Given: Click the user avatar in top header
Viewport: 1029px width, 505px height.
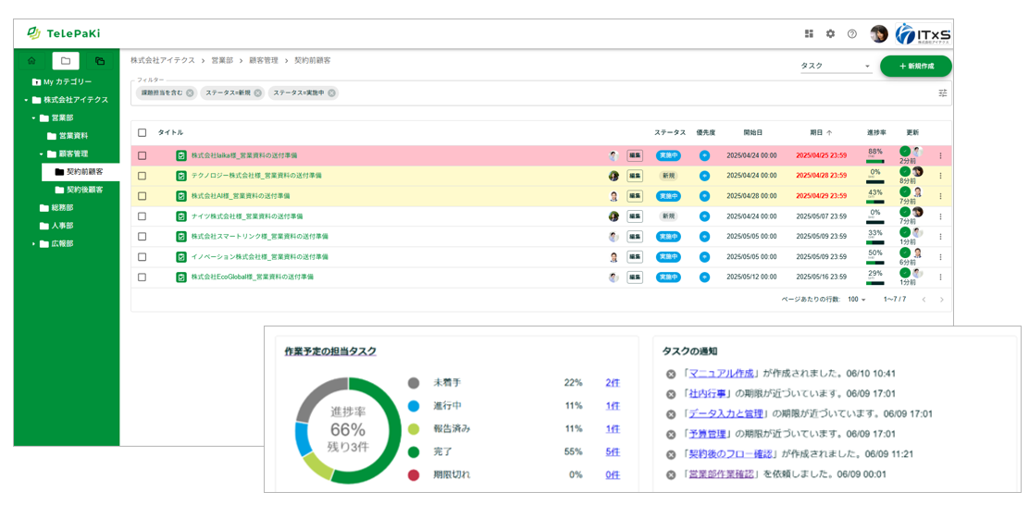Looking at the screenshot, I should [x=879, y=34].
